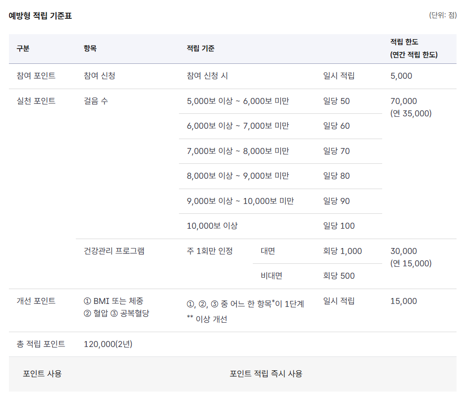Click the 비대면 회당 500 row
This screenshot has height=397, width=461.
tap(318, 276)
